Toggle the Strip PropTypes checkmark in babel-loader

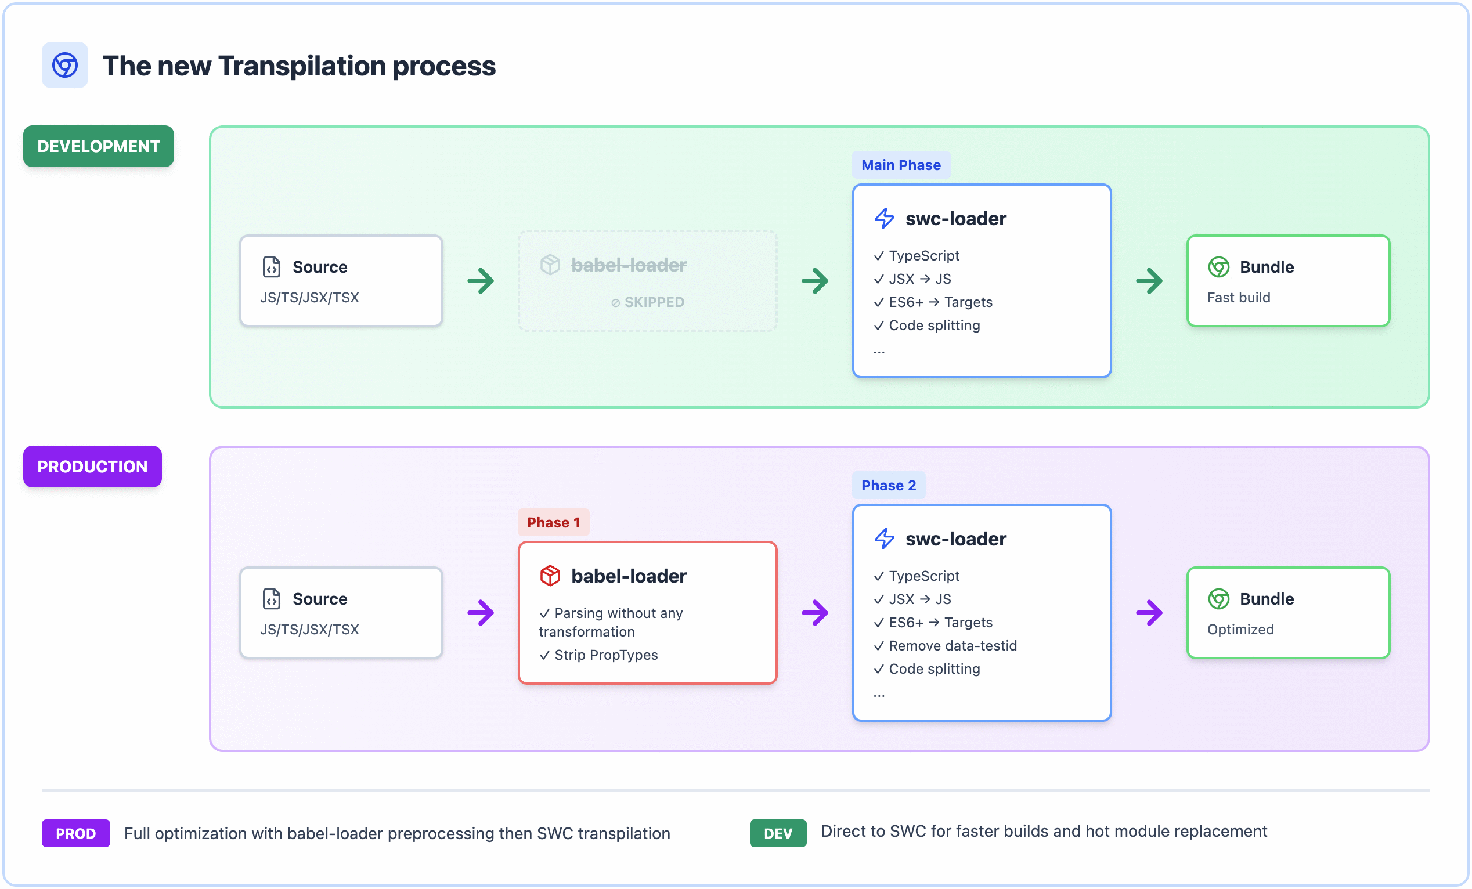(544, 655)
